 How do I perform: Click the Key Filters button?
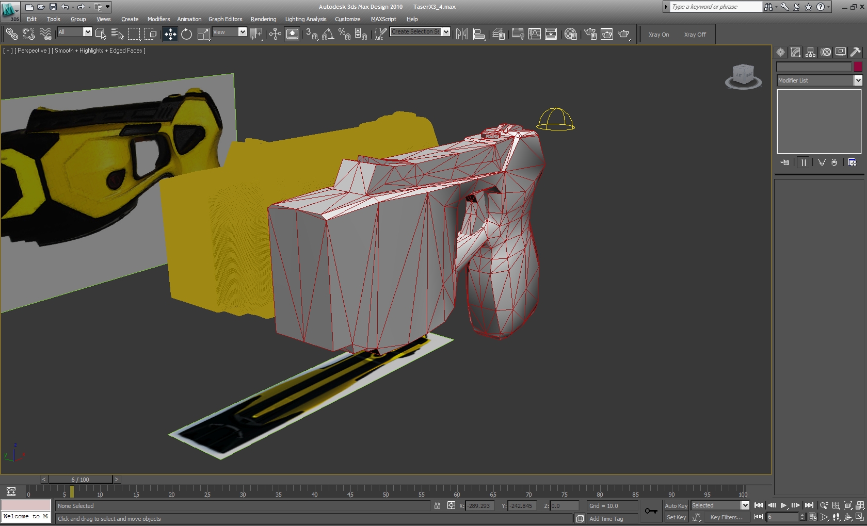[726, 517]
